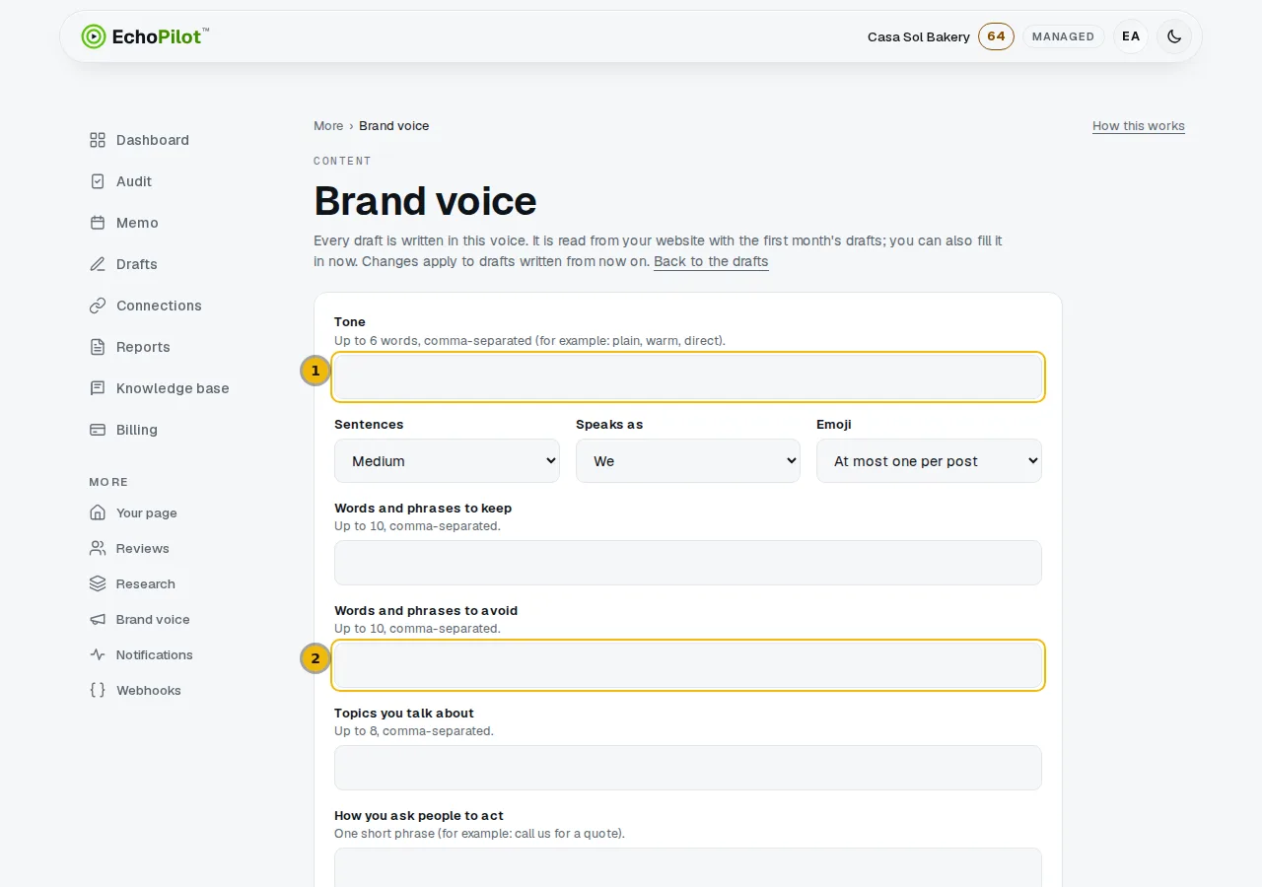
Task: Focus Words and phrases to avoid field
Action: coord(688,665)
